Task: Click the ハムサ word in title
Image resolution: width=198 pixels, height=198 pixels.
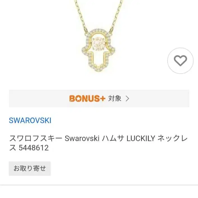Action: pyautogui.click(x=113, y=138)
